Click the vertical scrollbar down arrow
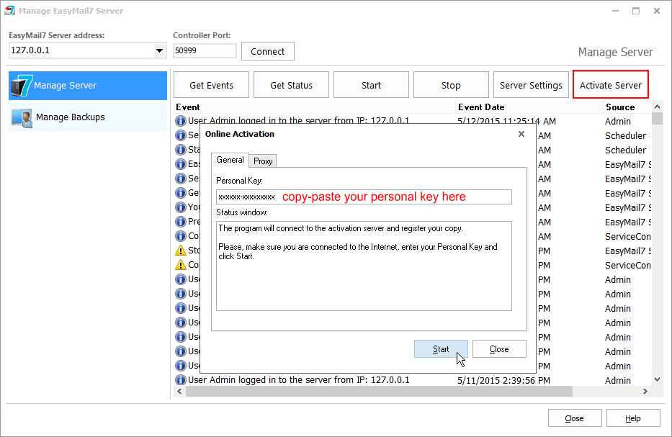The height and width of the screenshot is (437, 672). click(x=657, y=379)
